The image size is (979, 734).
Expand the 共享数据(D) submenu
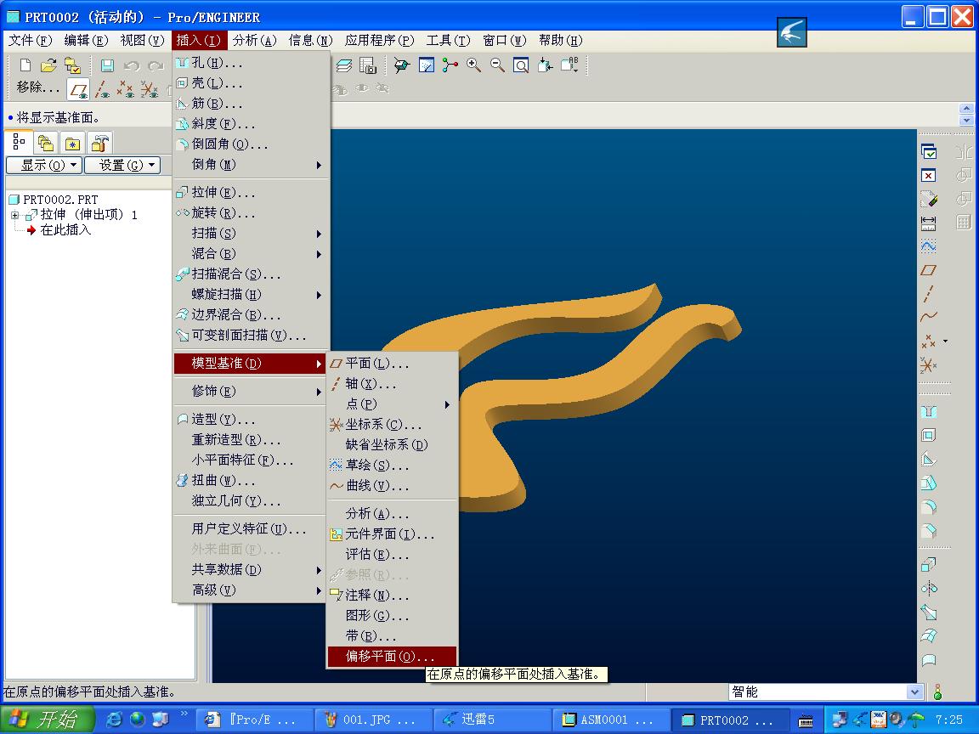tap(251, 570)
